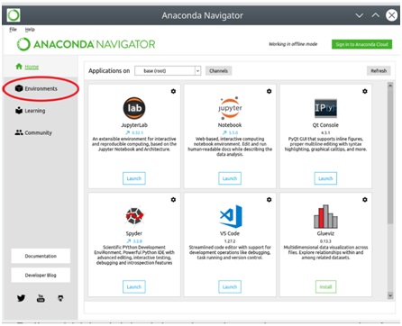This screenshot has height=326, width=402.
Task: Sign in to Anaconda Cloud
Action: pyautogui.click(x=361, y=44)
